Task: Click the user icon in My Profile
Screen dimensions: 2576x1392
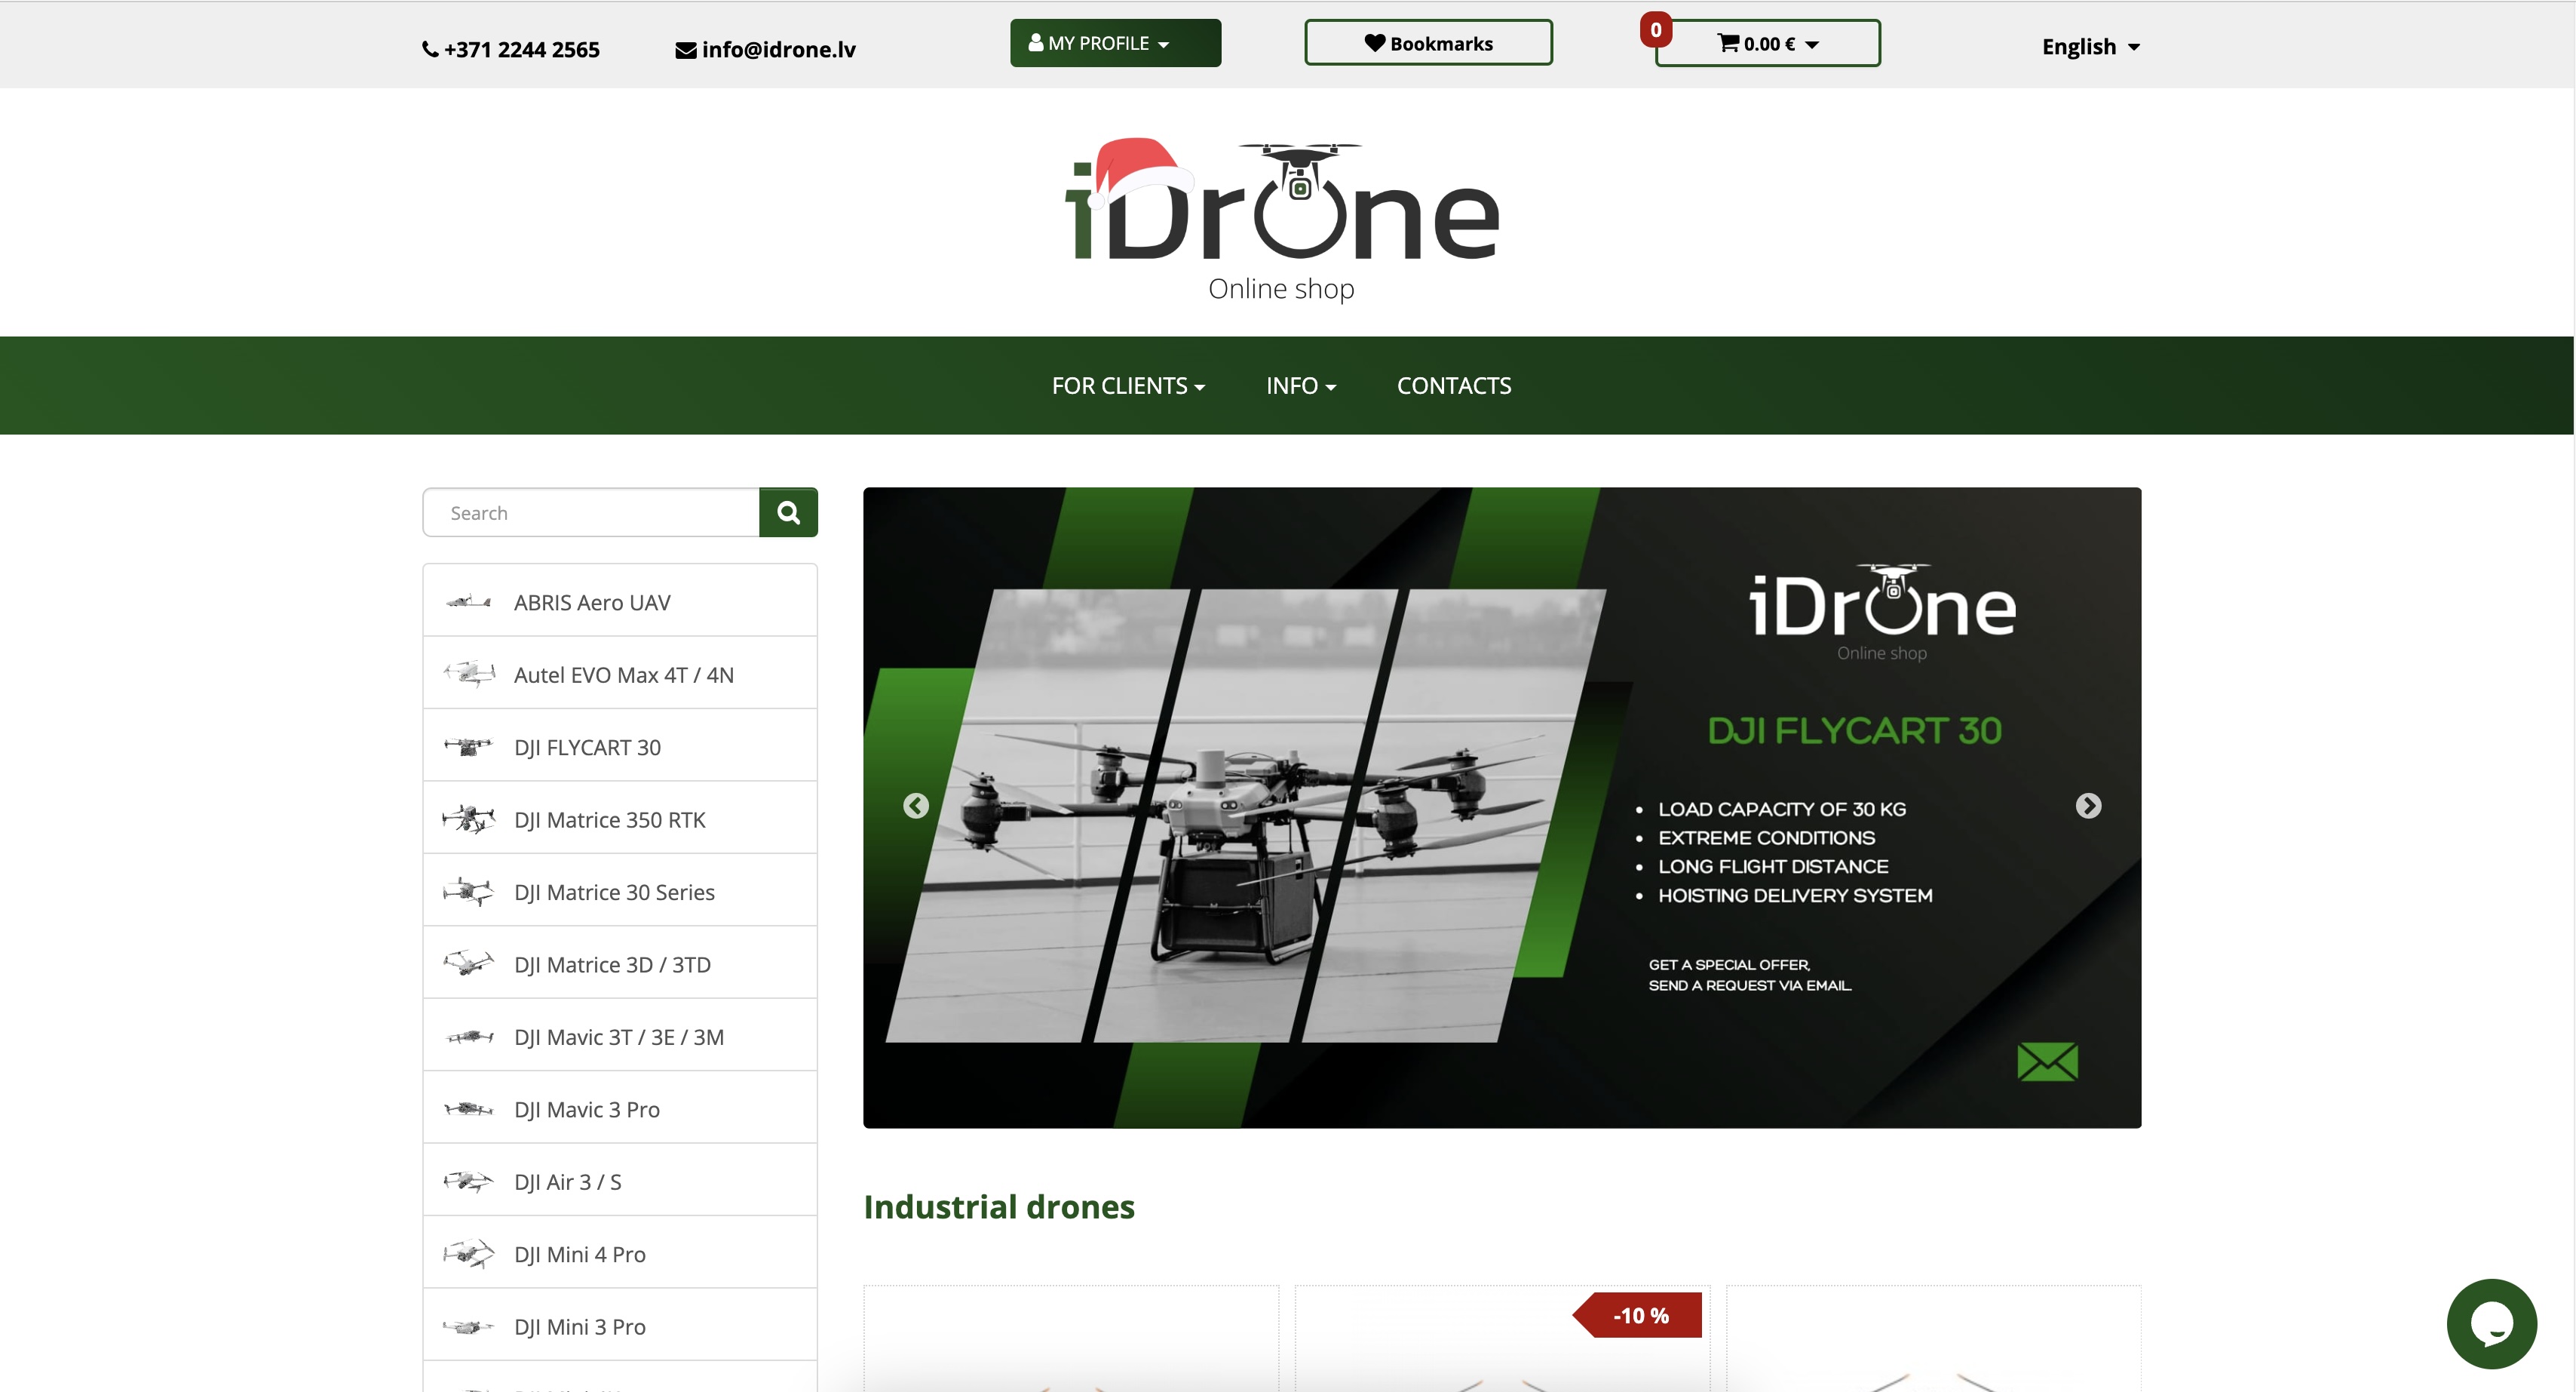Action: click(x=1036, y=43)
